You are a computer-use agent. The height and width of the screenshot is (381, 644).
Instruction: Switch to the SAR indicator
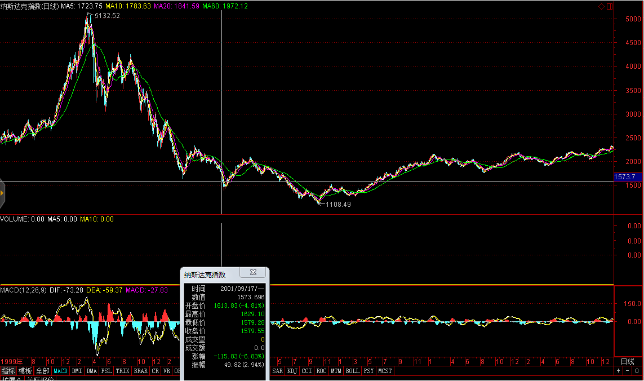pyautogui.click(x=278, y=371)
